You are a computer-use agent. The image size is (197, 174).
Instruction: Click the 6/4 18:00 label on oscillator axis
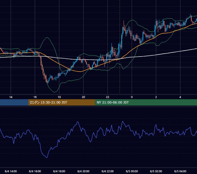click(x=59, y=171)
